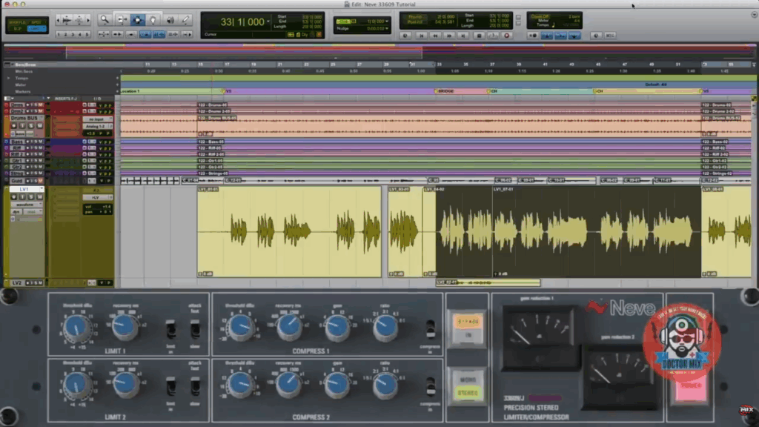The width and height of the screenshot is (759, 427).
Task: Select the Scrubber speaker tool
Action: [x=170, y=20]
